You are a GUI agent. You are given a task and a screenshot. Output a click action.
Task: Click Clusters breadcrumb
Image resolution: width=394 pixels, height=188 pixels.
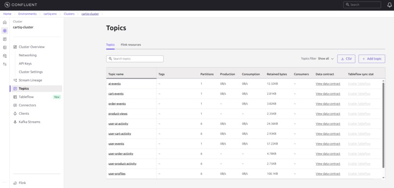(69, 14)
